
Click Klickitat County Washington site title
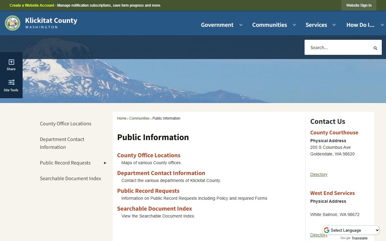click(x=51, y=23)
